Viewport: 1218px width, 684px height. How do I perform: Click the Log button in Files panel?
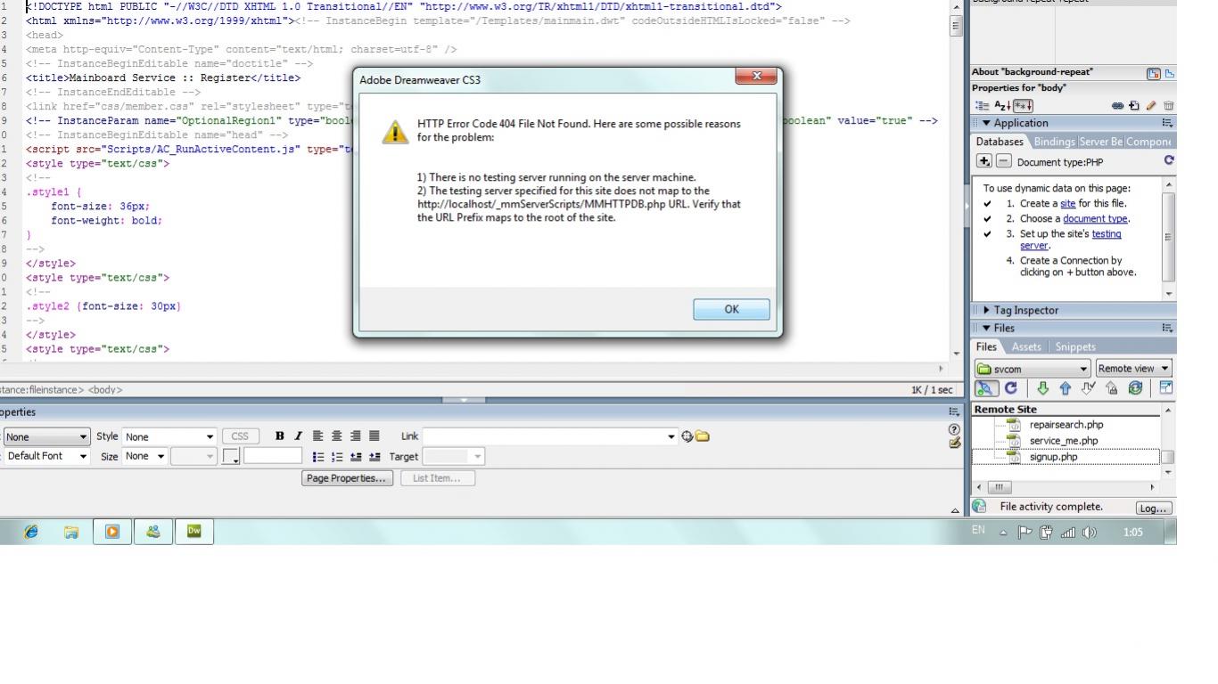1153,508
